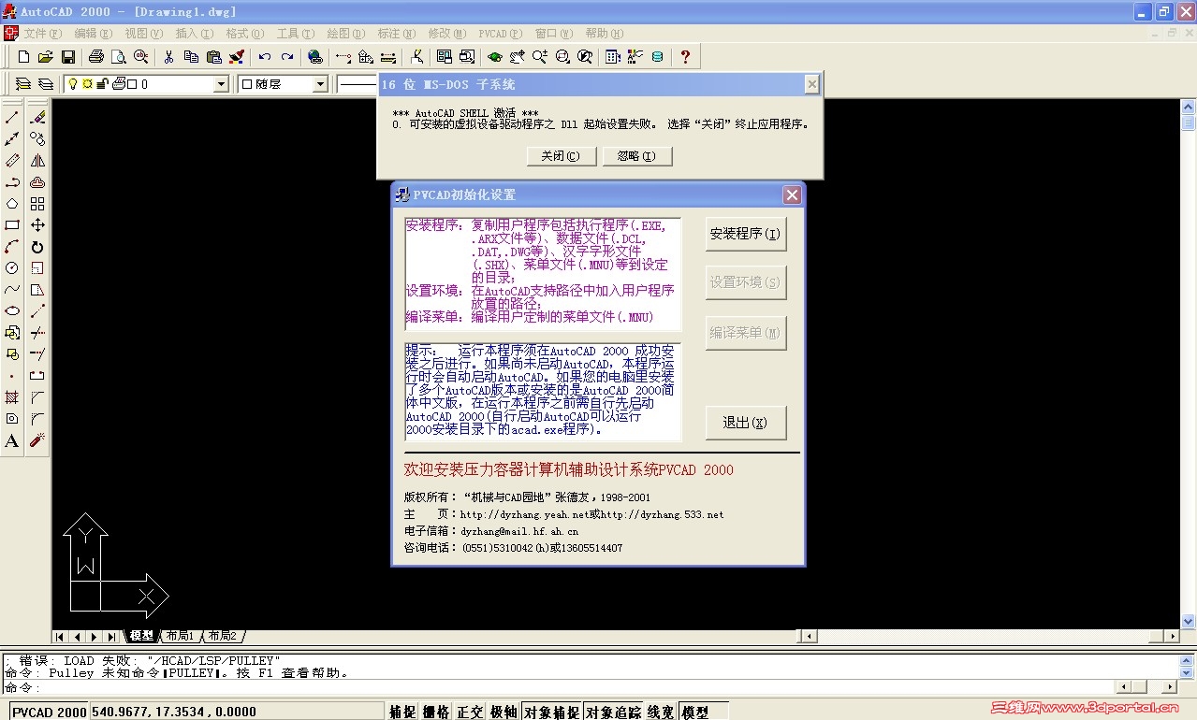Viewport: 1197px width, 720px height.
Task: Toggle 栅格 grid display
Action: coord(436,713)
